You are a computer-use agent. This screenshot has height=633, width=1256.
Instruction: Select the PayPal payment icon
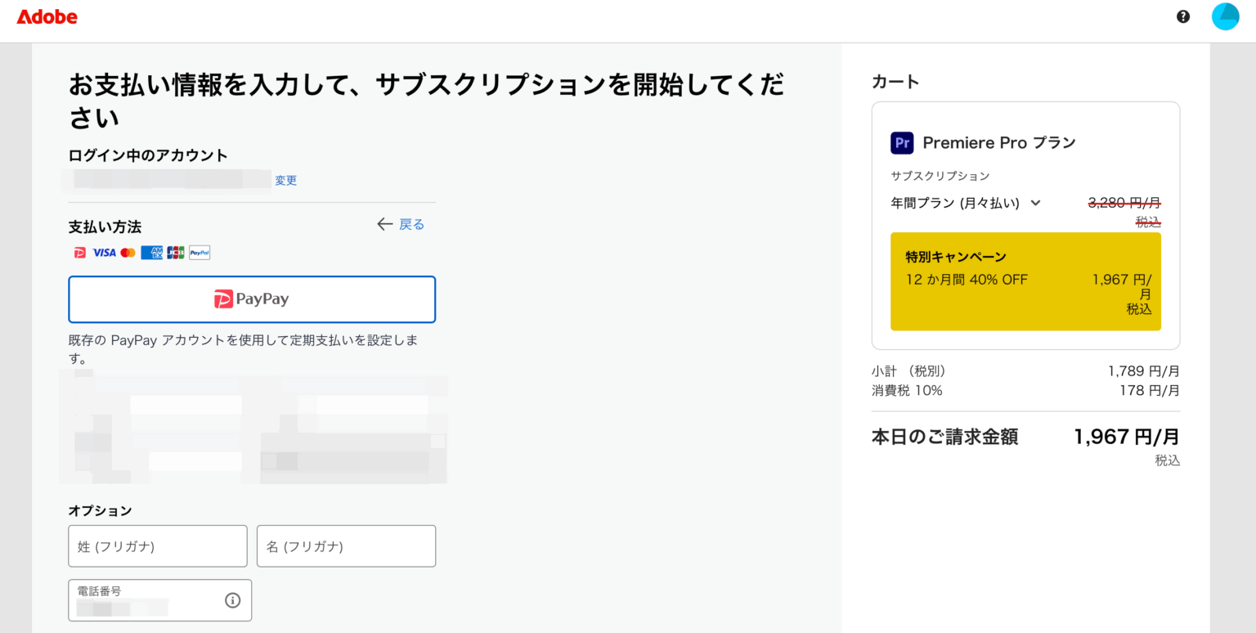click(198, 252)
